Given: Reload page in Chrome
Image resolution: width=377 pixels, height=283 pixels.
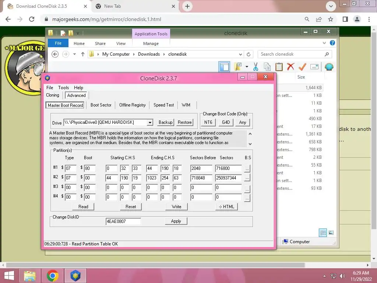Looking at the screenshot, I should [32, 19].
